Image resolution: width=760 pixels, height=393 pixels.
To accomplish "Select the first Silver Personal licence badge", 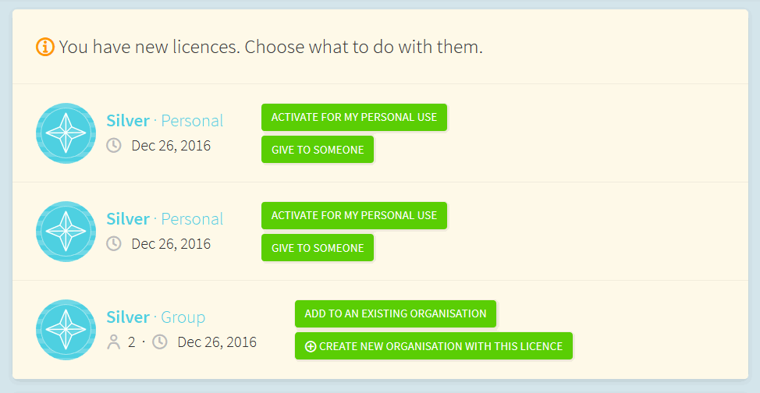I will pos(66,133).
